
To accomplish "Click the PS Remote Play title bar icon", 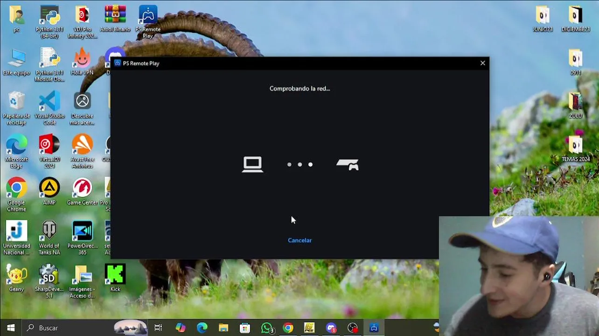I will tap(118, 63).
